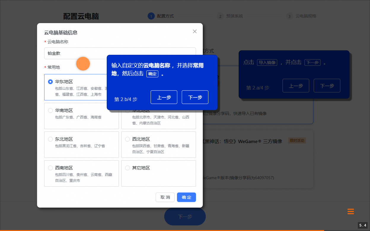Click the bottom 下一步 navigation button
Image resolution: width=370 pixels, height=231 pixels.
tap(185, 216)
